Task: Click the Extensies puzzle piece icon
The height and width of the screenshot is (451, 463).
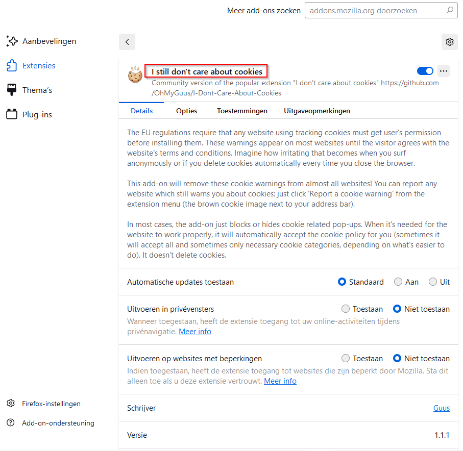Action: point(12,65)
